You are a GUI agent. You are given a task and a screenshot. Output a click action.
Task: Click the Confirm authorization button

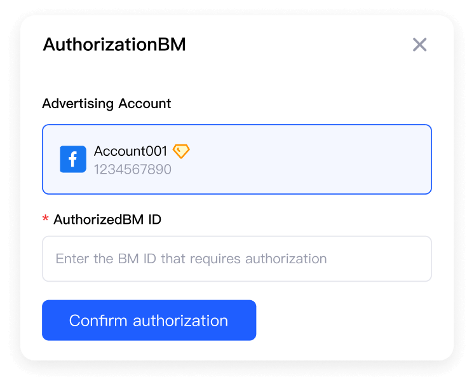point(149,320)
